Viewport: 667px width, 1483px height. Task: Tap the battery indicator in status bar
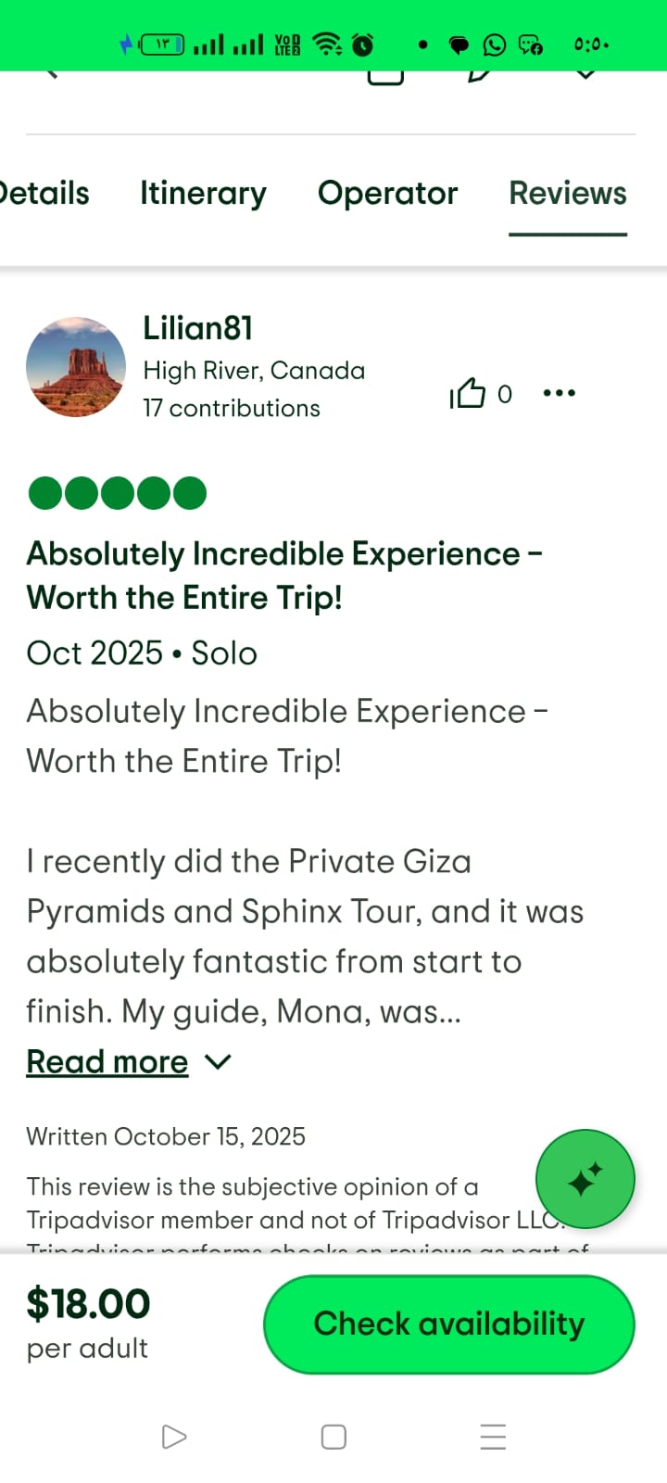(x=162, y=44)
